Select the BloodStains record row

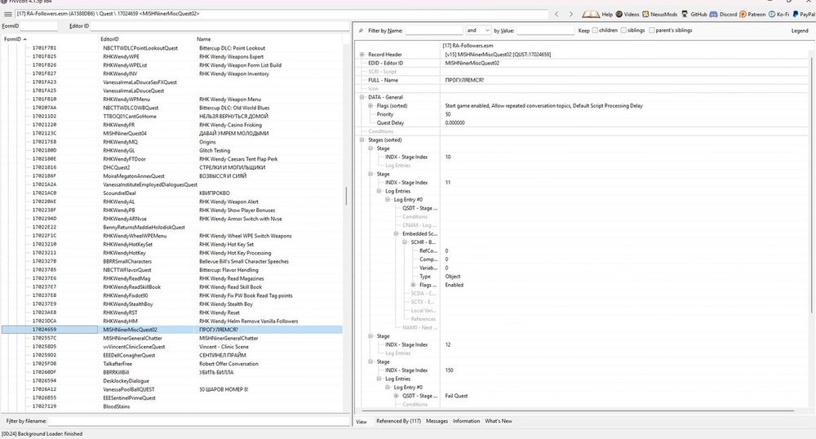(x=171, y=406)
